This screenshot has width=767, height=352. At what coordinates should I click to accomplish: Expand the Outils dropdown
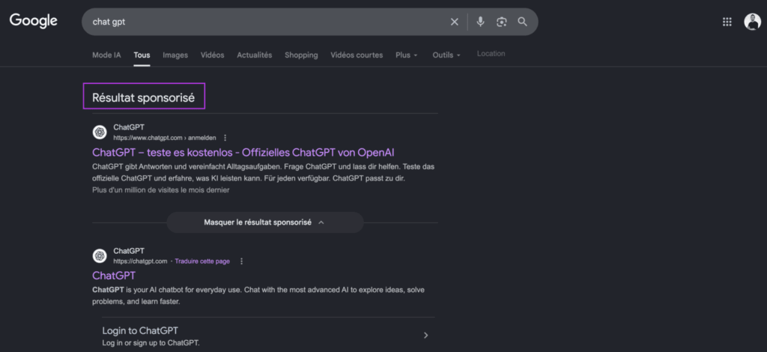[446, 55]
